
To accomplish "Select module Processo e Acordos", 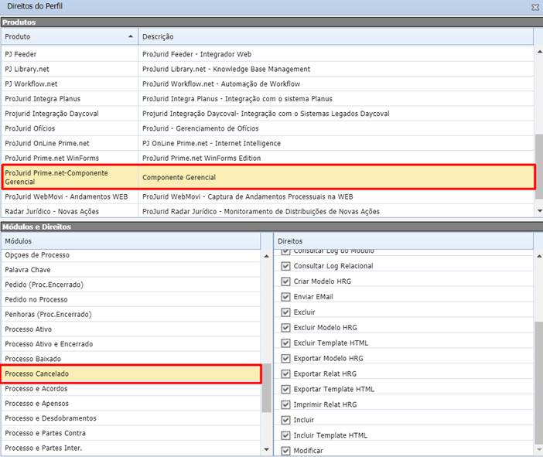I will [130, 389].
